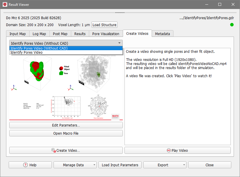The image size is (240, 177).
Task: Click the Create Video icon
Action: (x=54, y=150)
